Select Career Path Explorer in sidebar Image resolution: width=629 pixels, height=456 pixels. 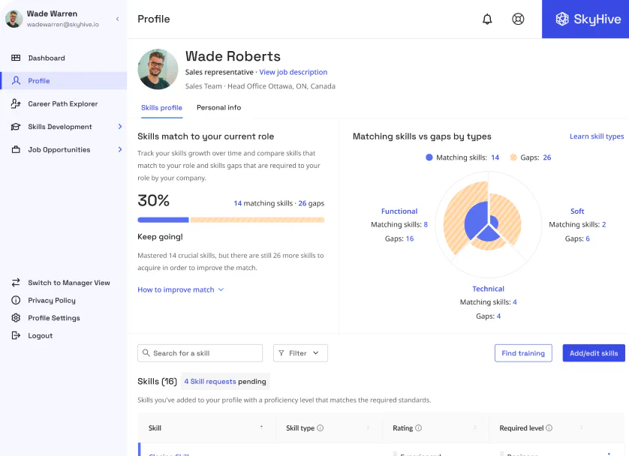63,103
